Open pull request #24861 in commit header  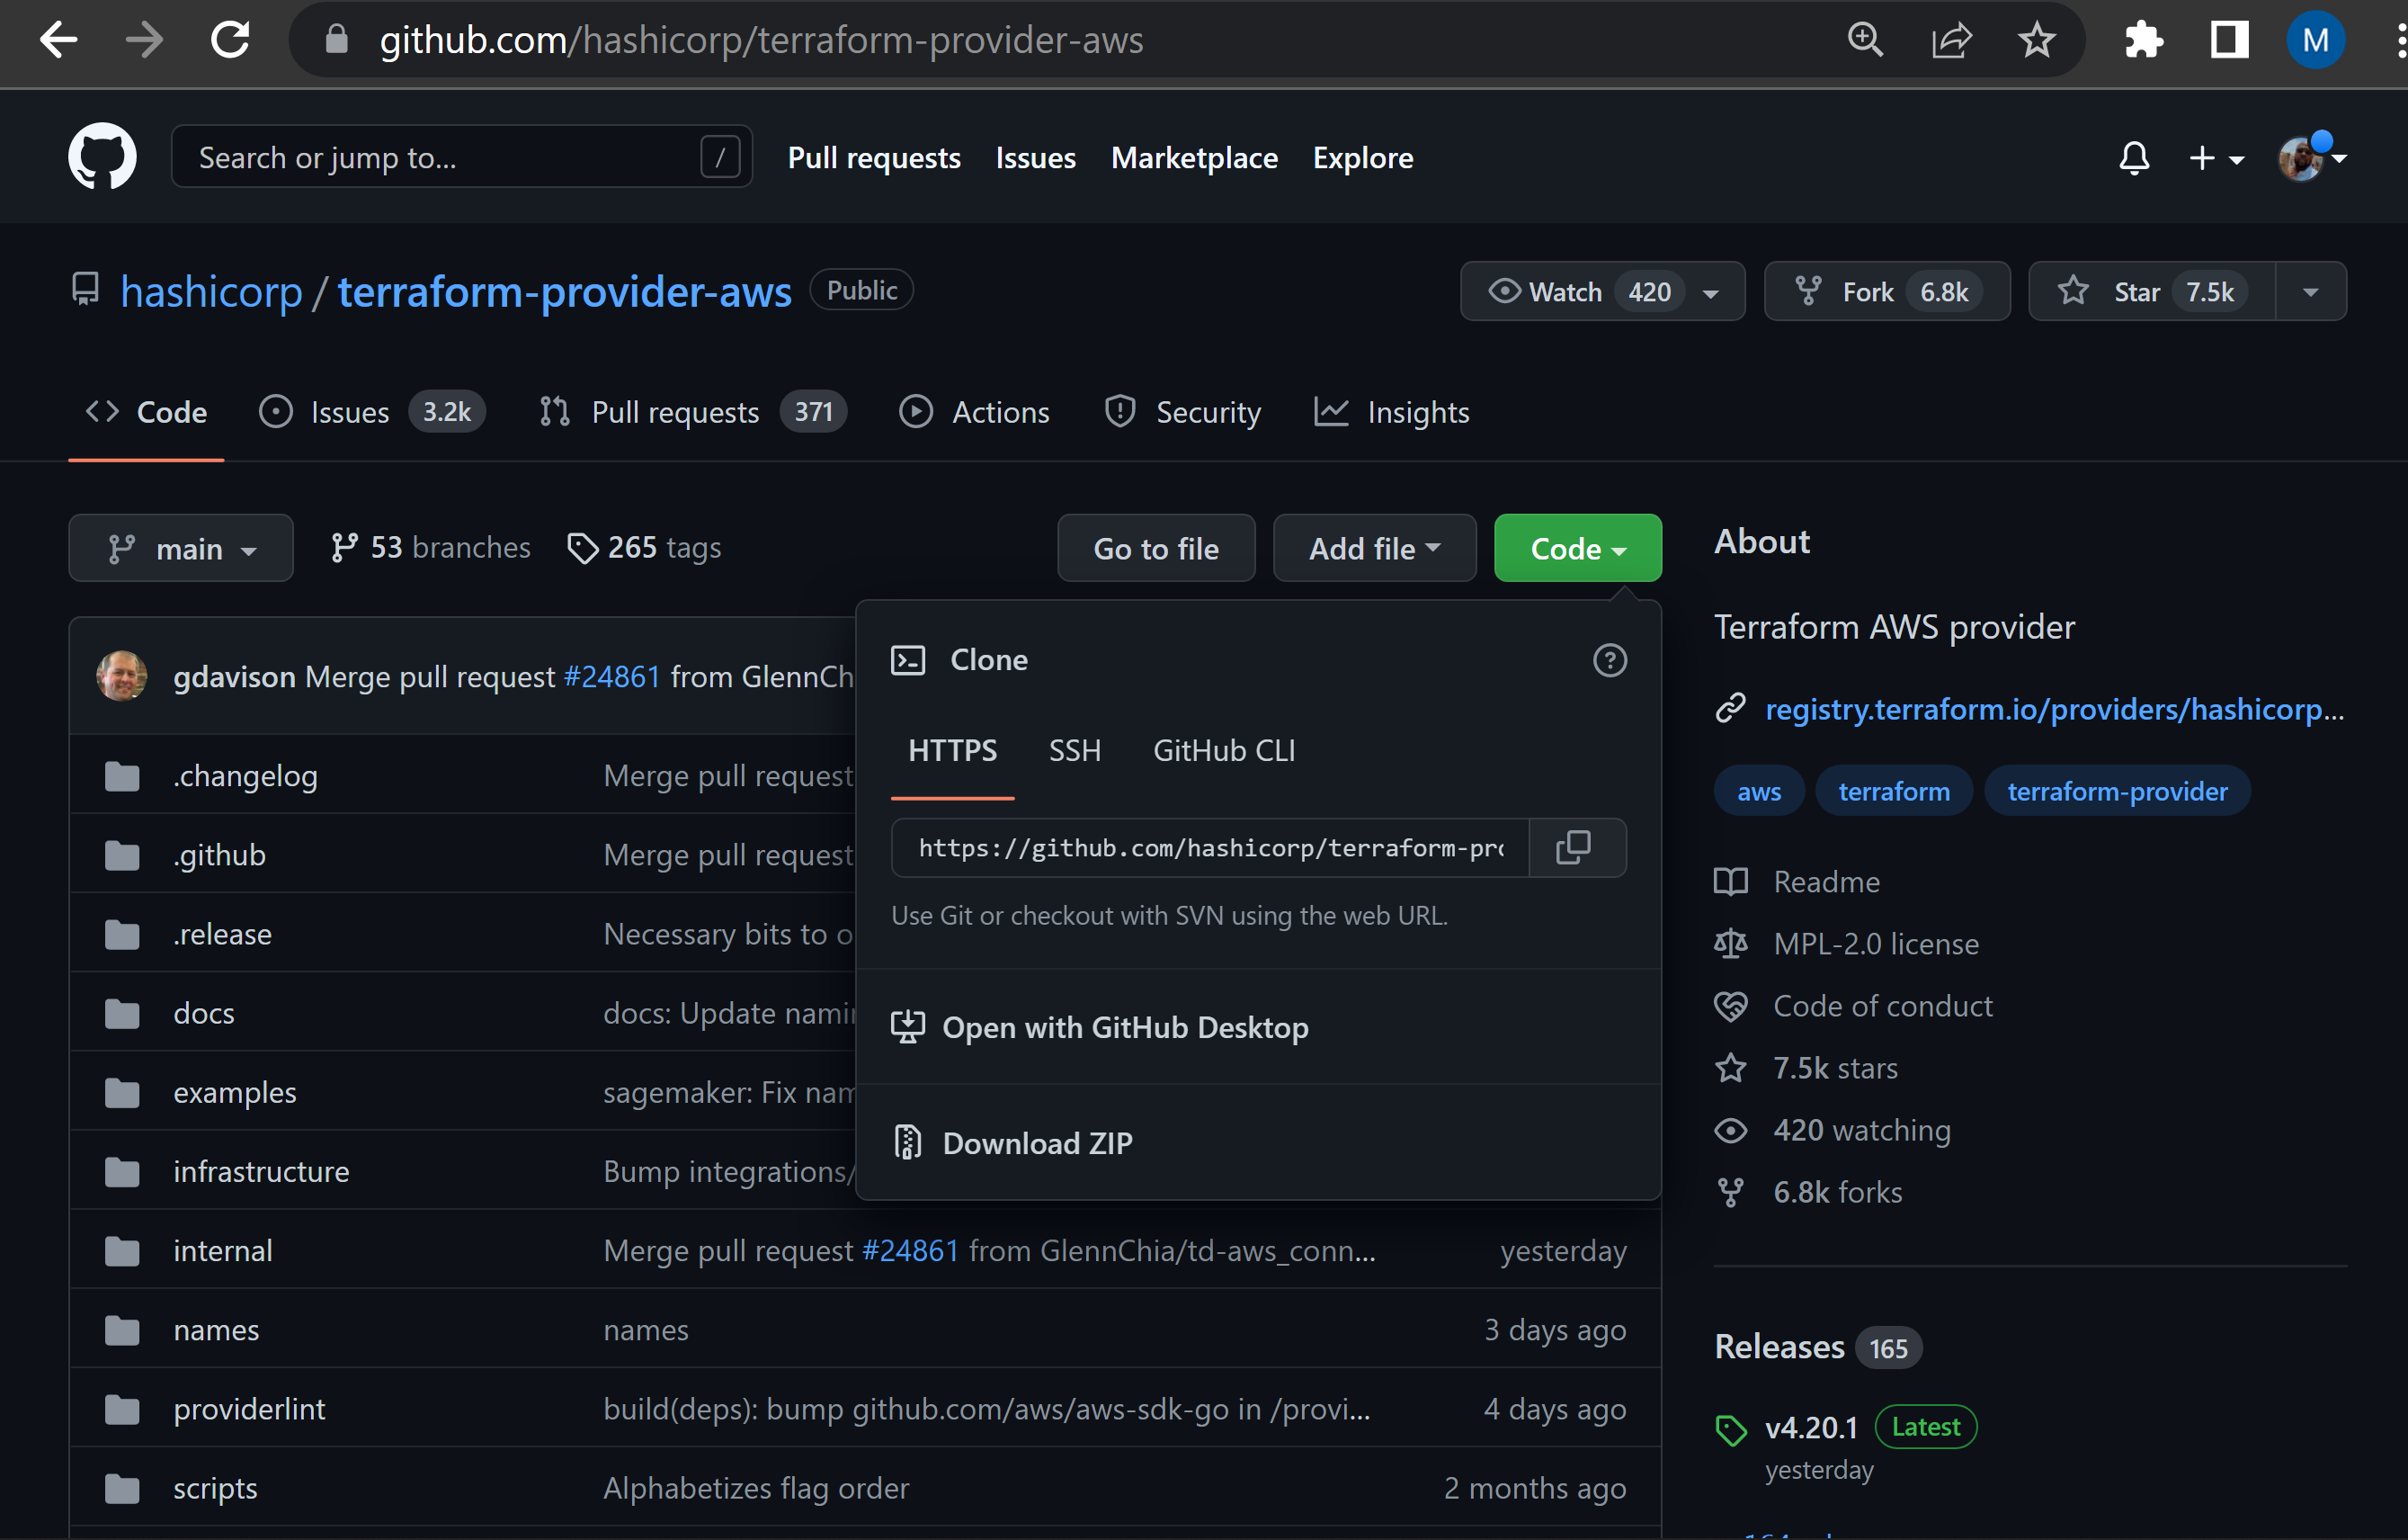(x=612, y=676)
